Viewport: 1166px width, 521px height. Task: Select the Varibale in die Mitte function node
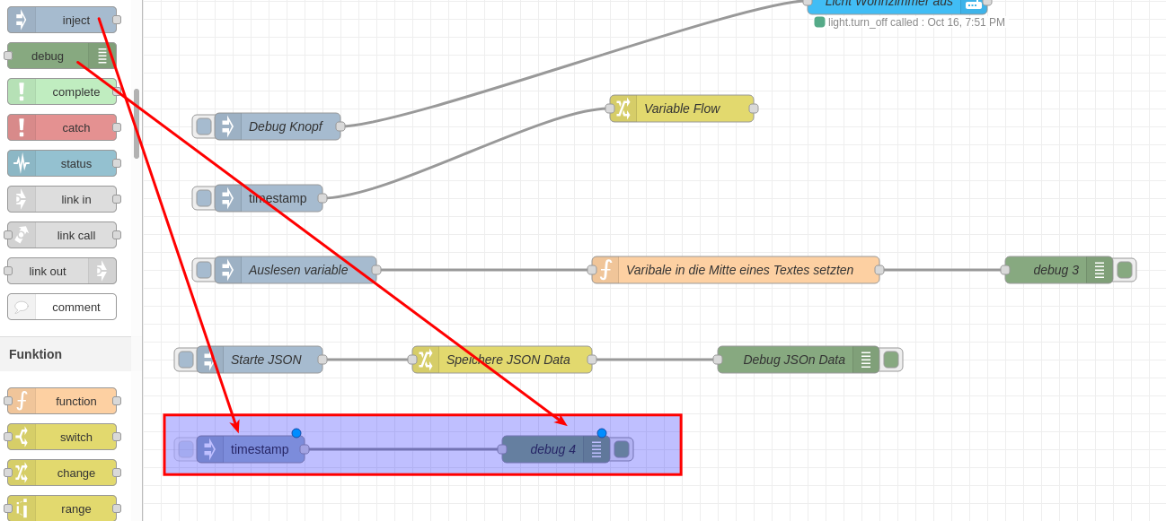pos(739,270)
